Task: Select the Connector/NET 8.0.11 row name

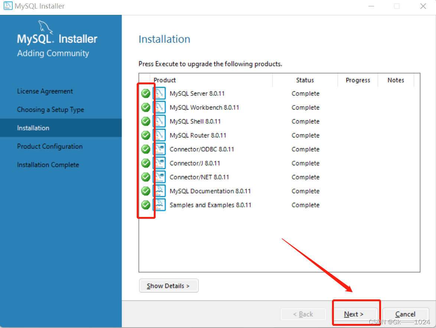Action: [x=199, y=177]
